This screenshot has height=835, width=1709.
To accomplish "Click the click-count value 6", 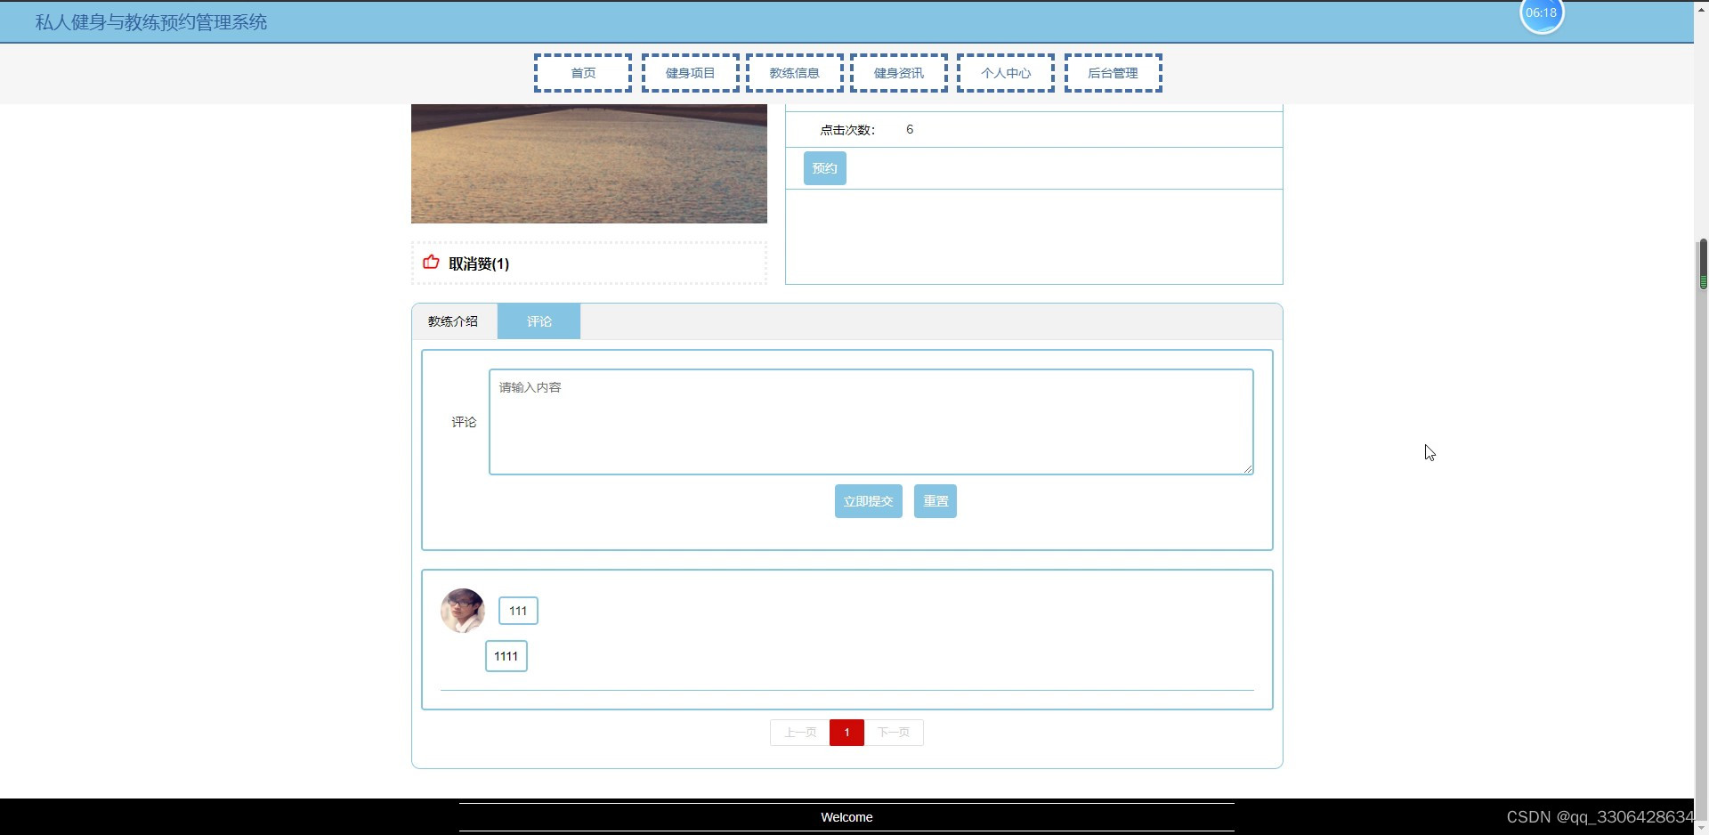I will [910, 129].
